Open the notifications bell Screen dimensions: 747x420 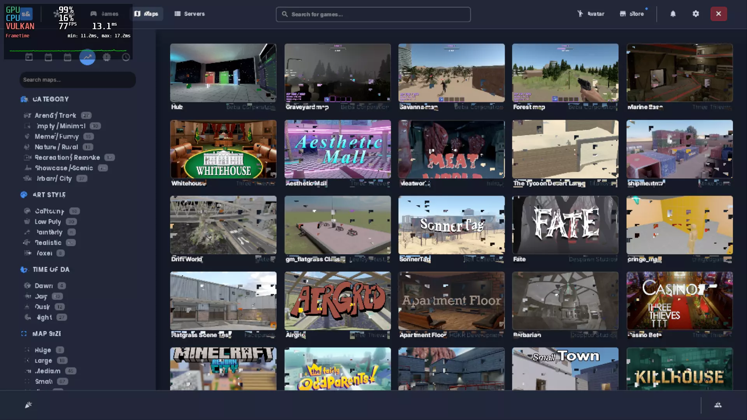(x=673, y=14)
